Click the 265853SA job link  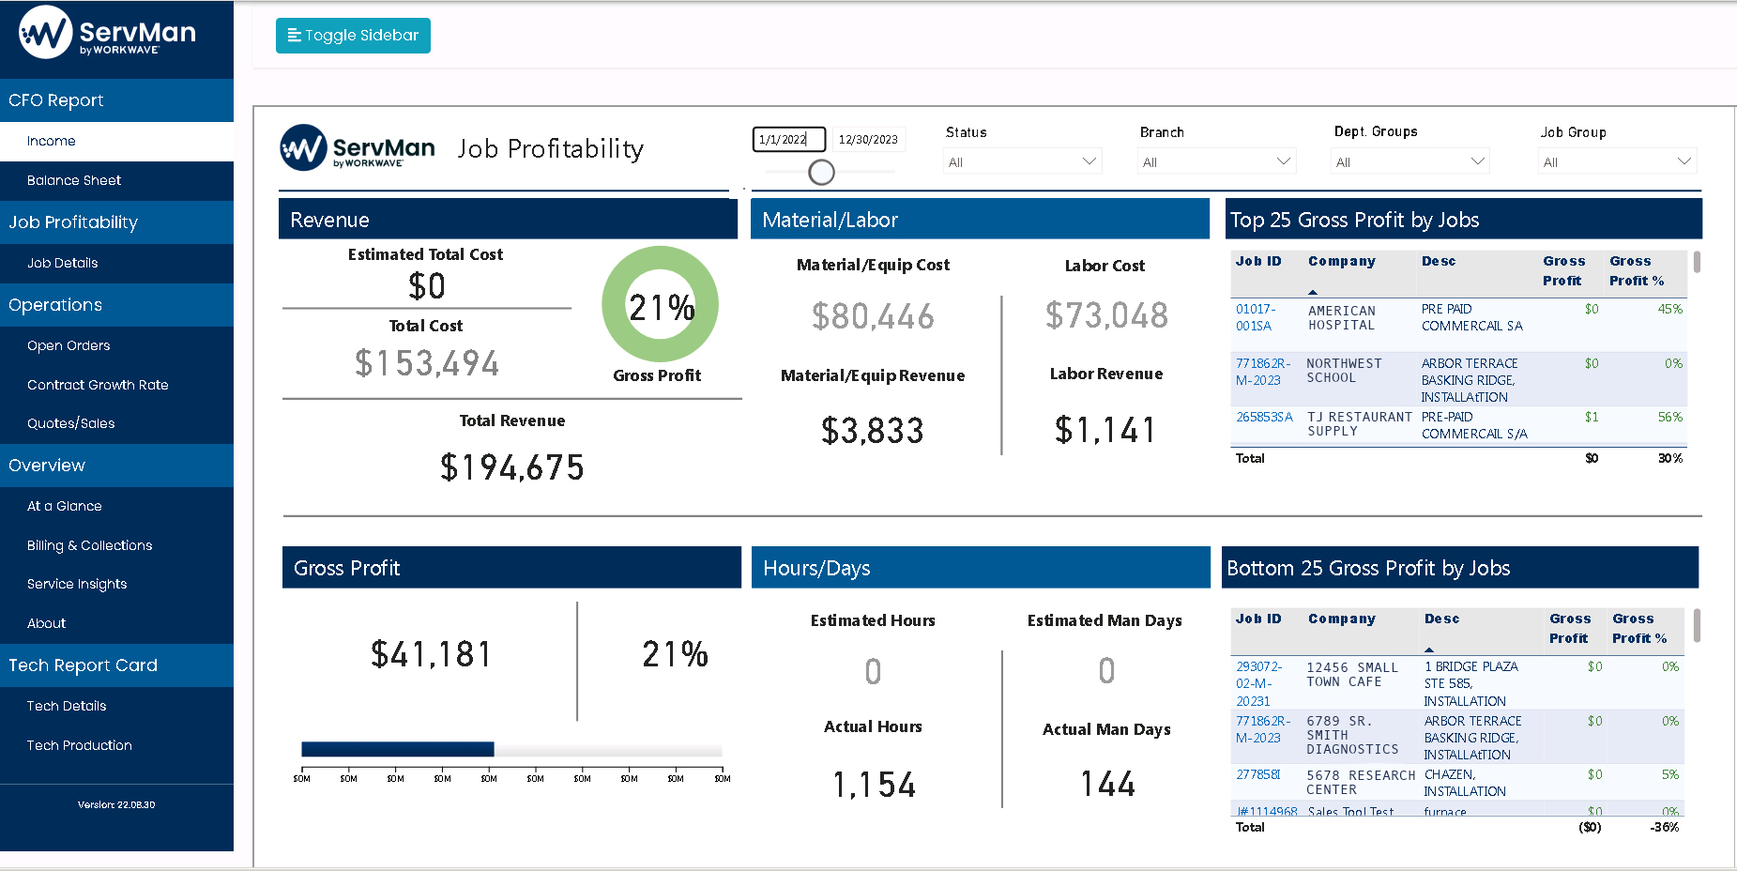(x=1264, y=418)
